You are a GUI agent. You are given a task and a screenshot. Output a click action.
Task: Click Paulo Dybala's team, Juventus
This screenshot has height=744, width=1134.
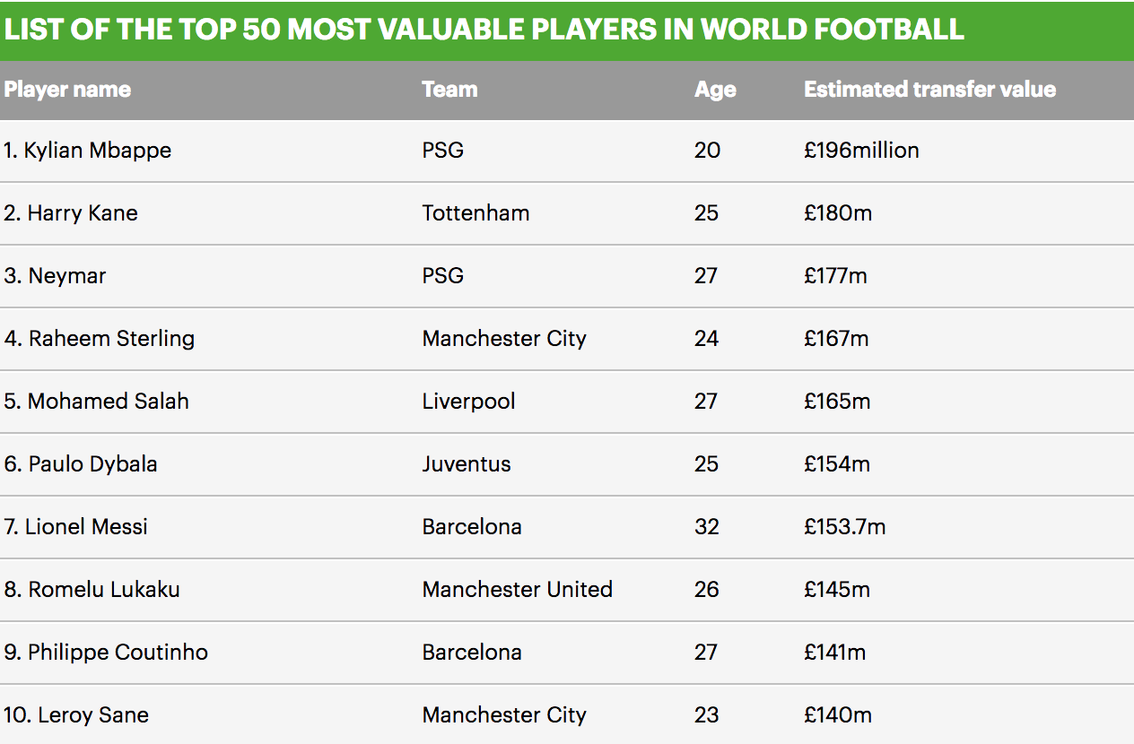click(x=467, y=464)
